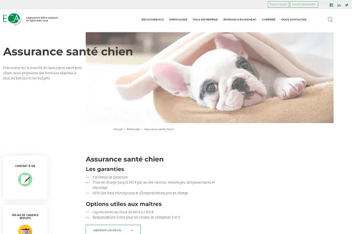Open the Nous contacter menu item
The width and height of the screenshot is (352, 234).
294,20
